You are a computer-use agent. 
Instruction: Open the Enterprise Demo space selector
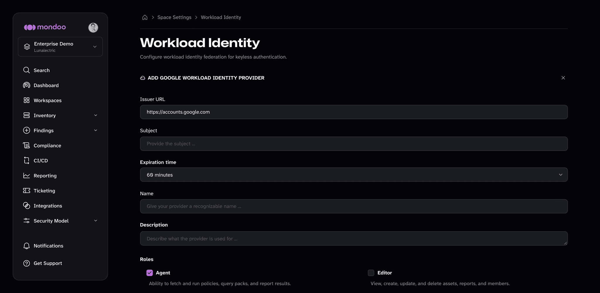60,47
